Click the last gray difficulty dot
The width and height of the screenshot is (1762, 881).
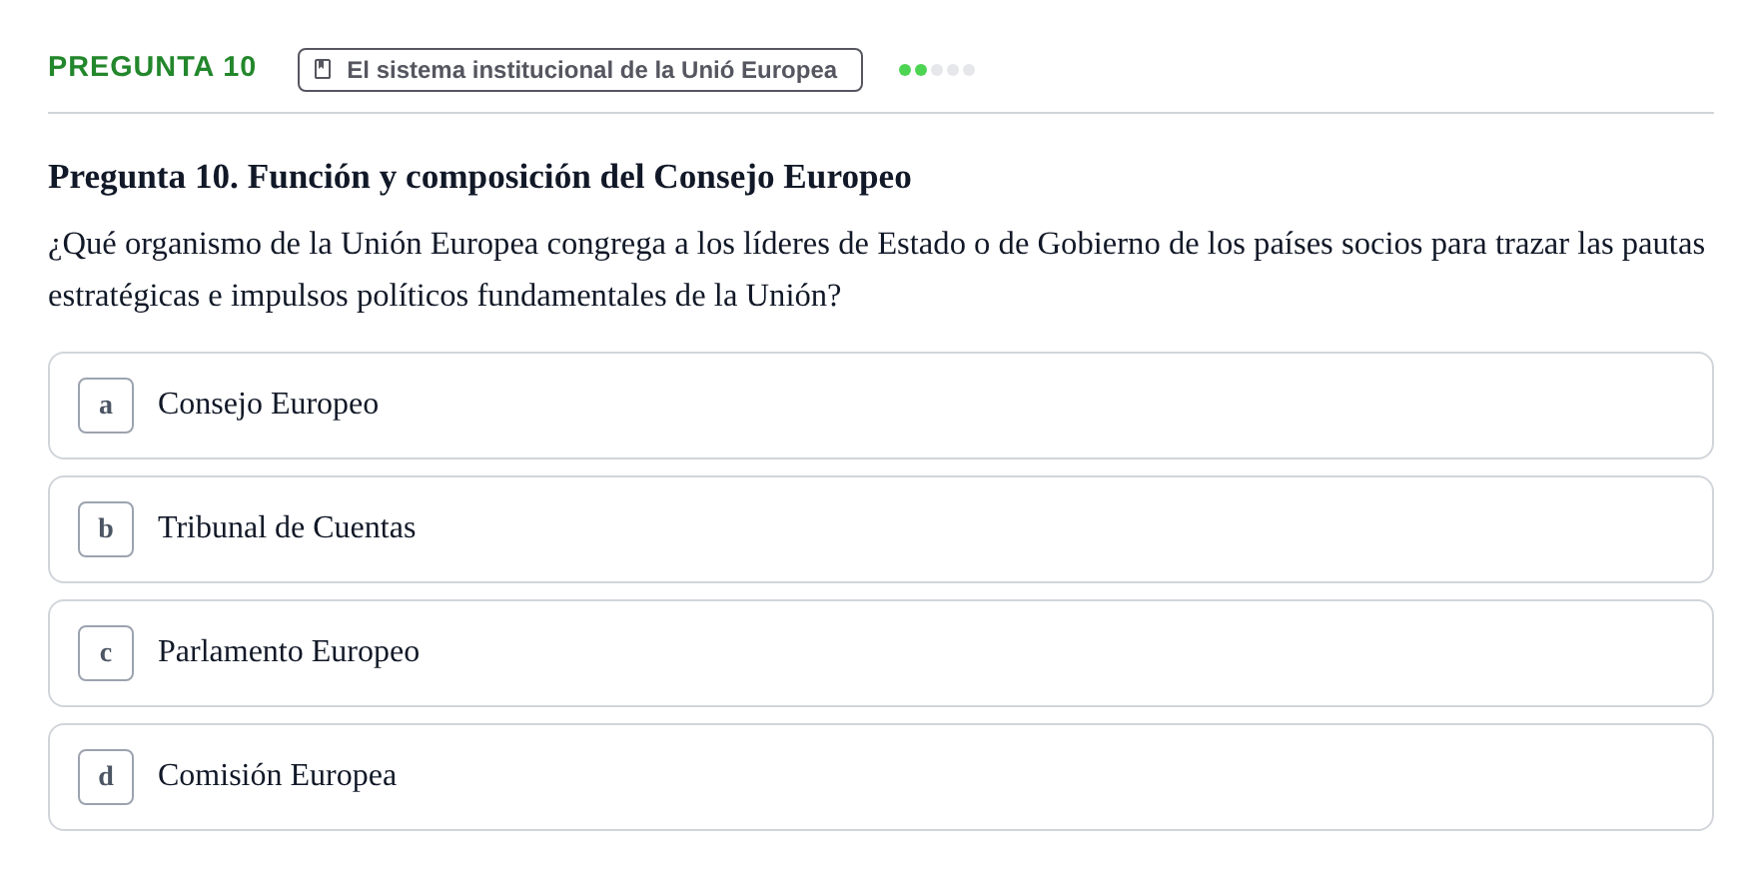coord(969,70)
